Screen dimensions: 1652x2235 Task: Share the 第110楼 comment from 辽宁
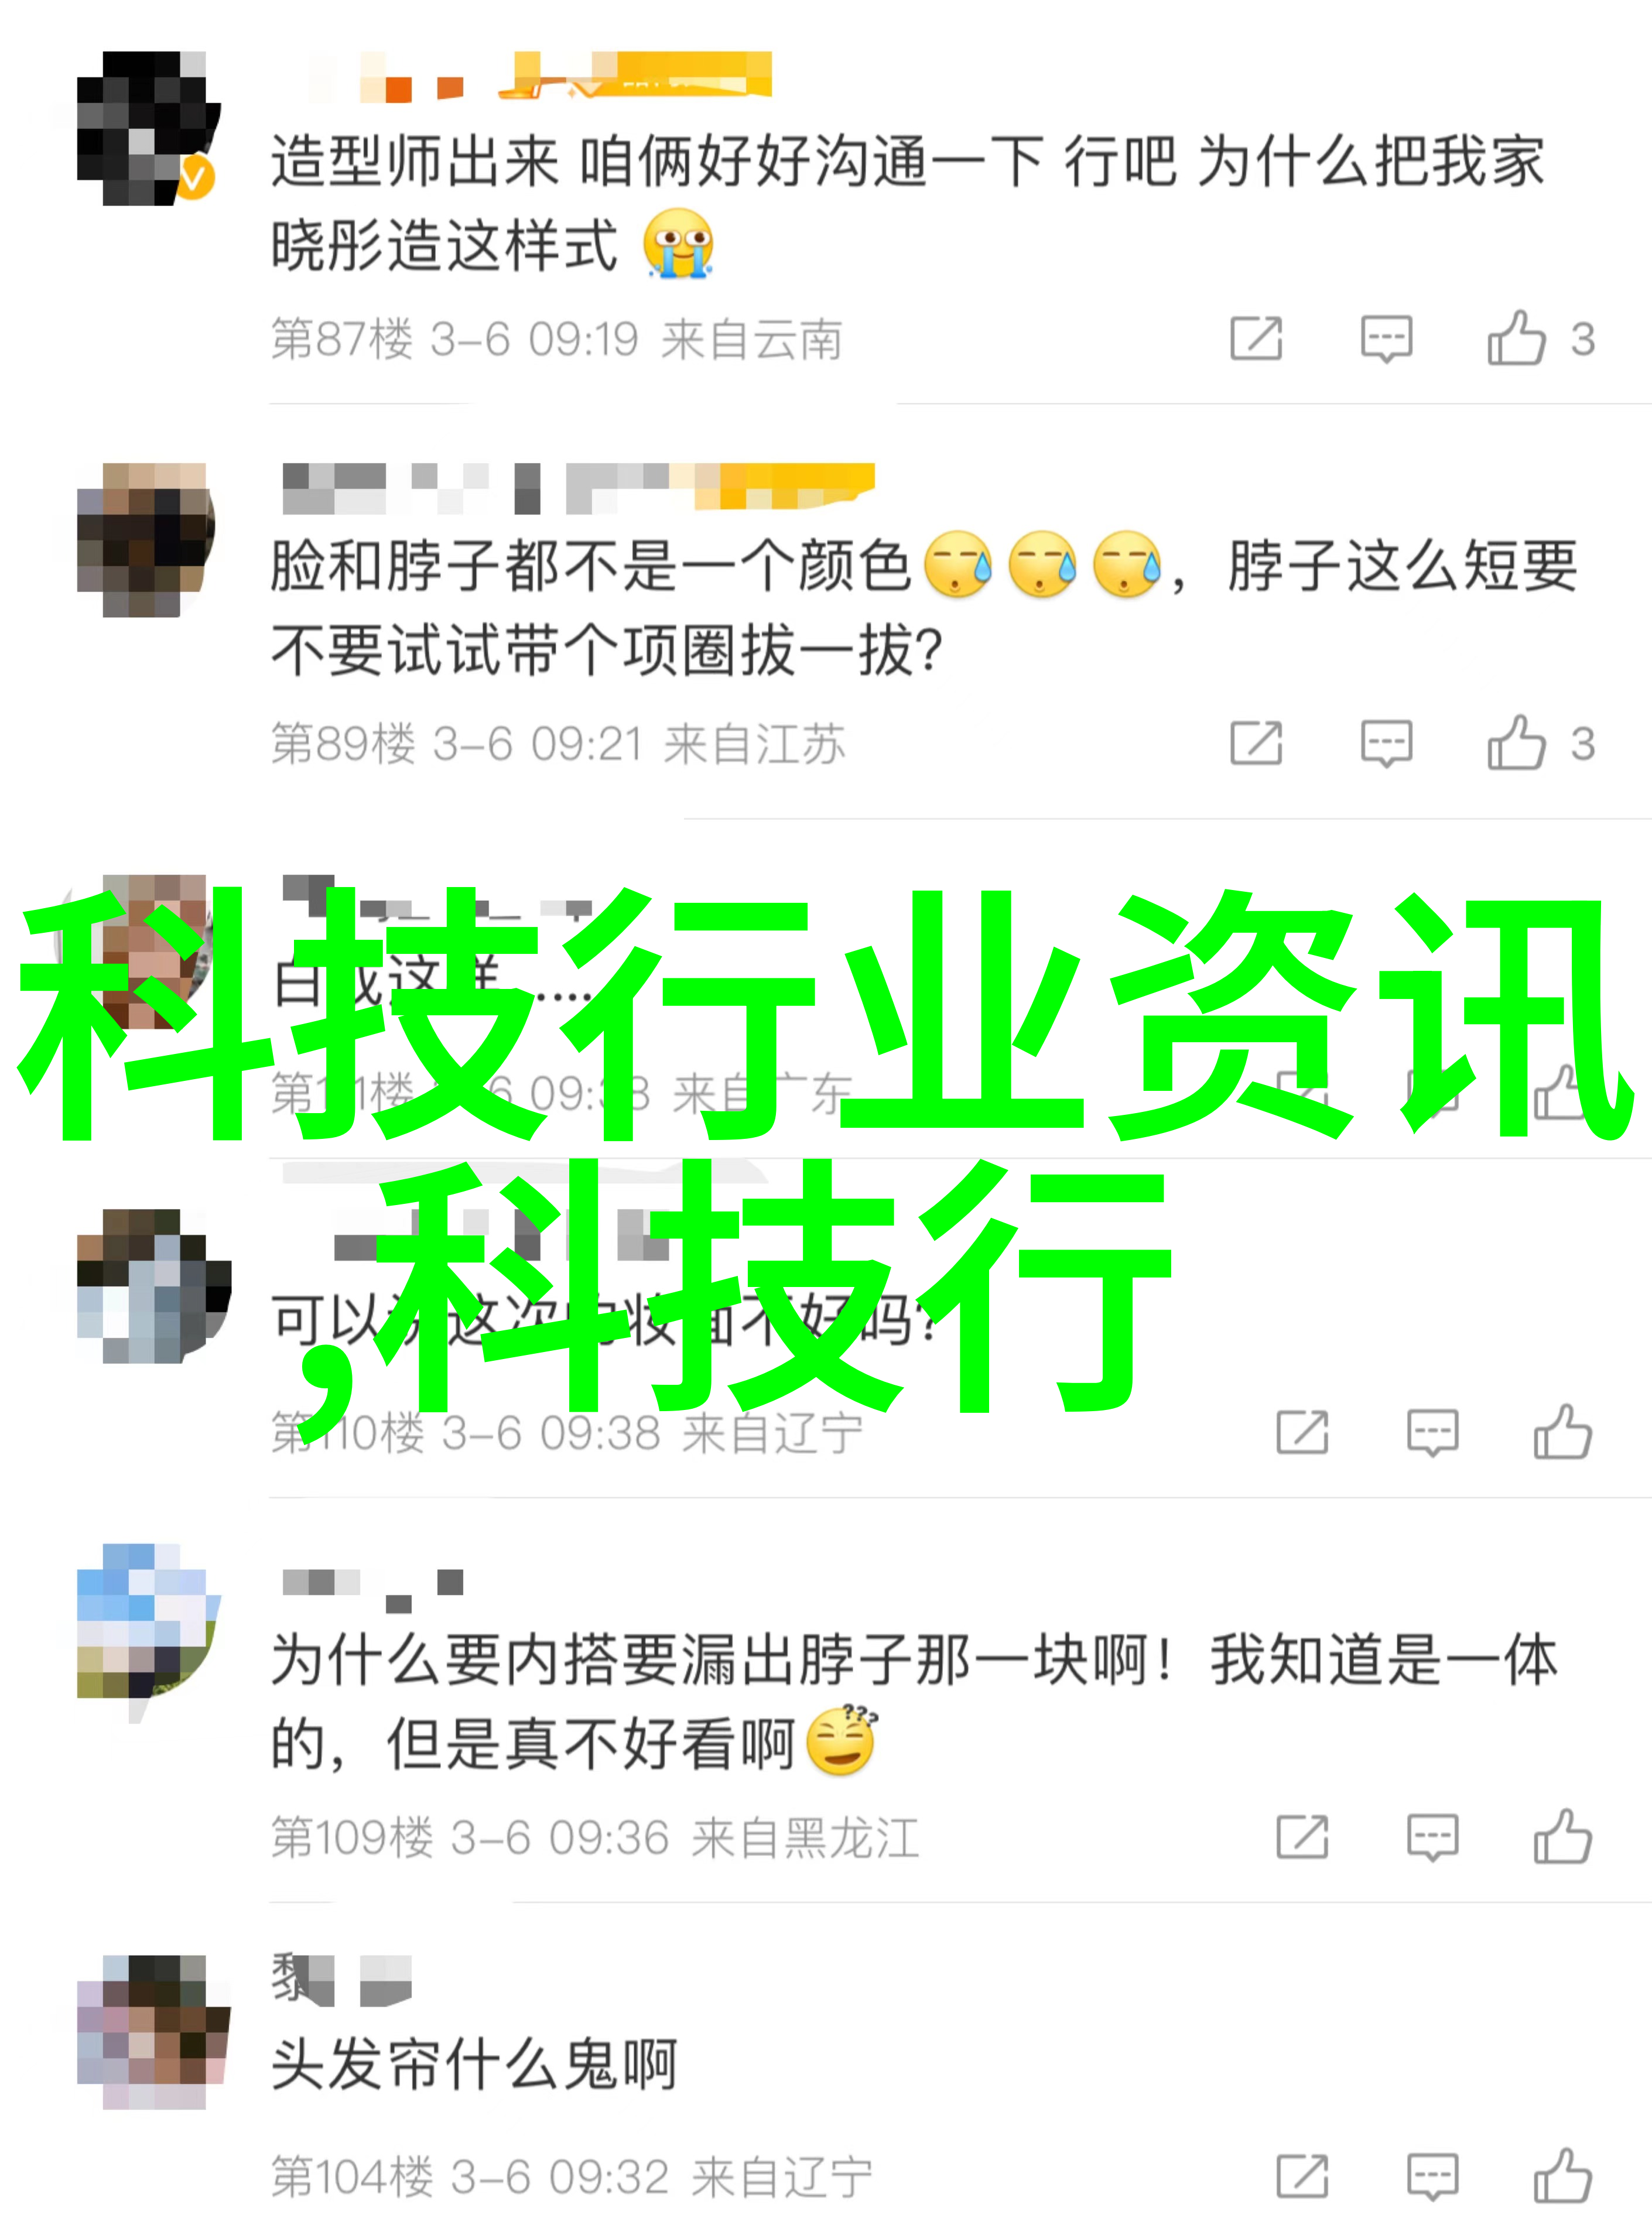point(1303,1432)
